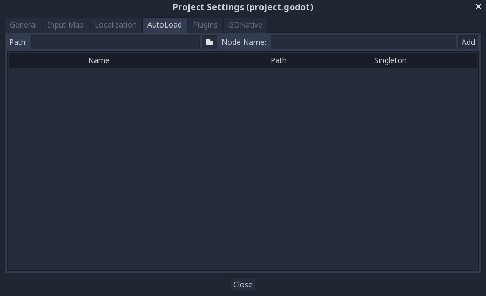Click the Name column header
This screenshot has height=296, width=486.
[99, 60]
